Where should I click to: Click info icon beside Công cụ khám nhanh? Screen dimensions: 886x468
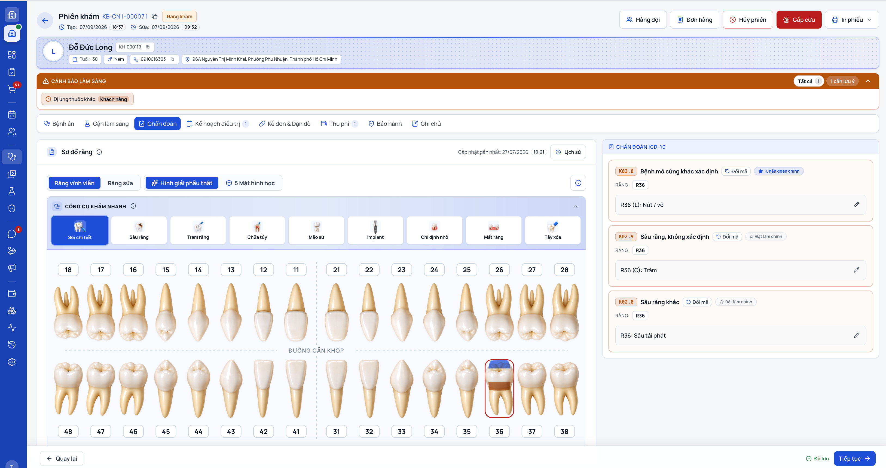(x=133, y=206)
